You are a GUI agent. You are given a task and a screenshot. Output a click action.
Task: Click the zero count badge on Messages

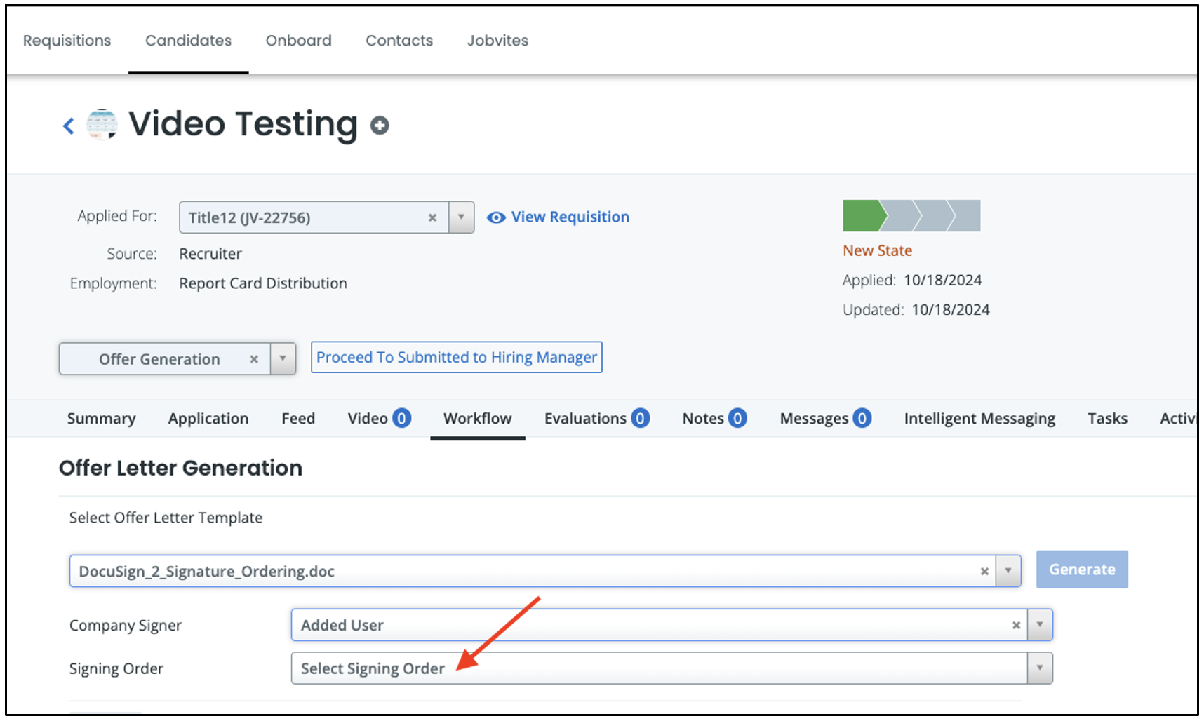click(x=864, y=418)
